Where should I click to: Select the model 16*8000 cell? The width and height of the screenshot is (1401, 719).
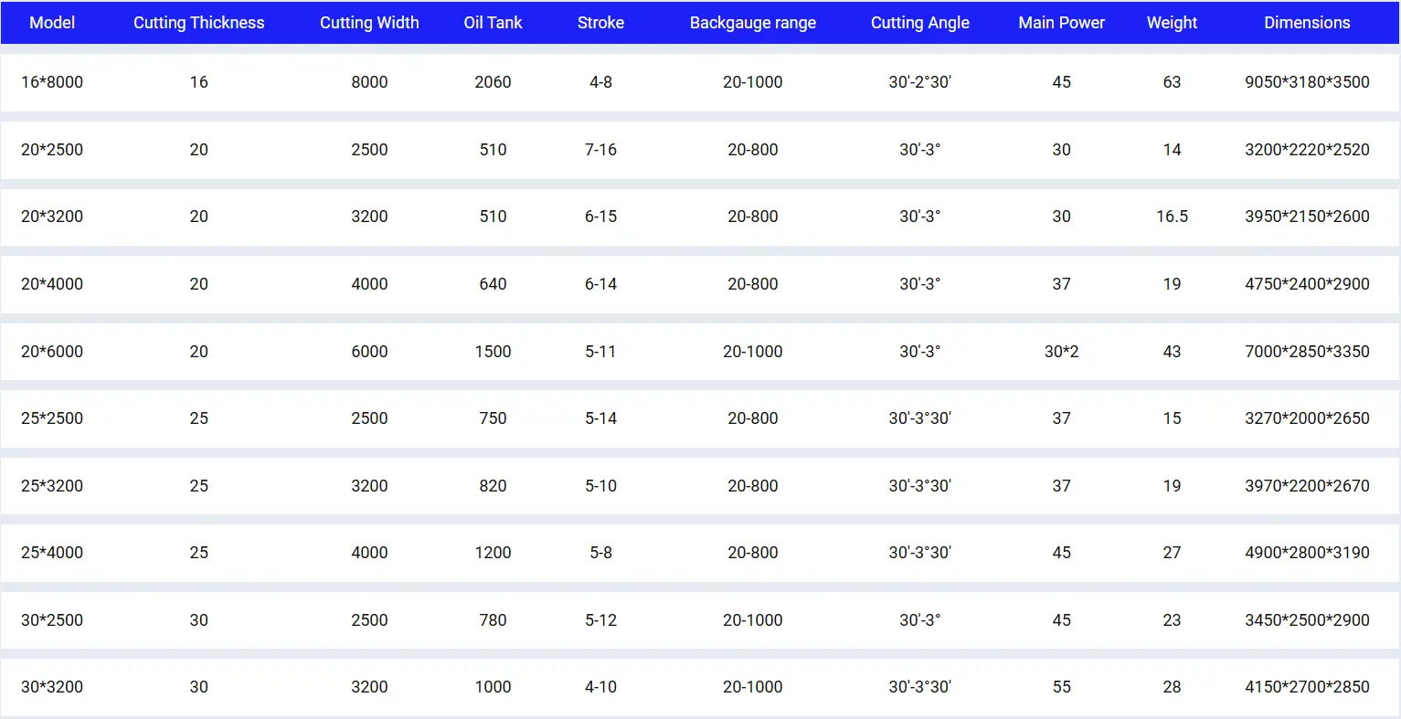tap(52, 82)
